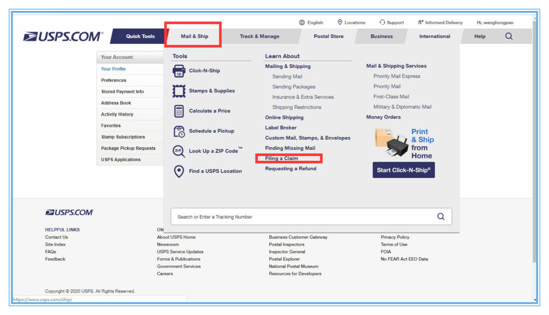Switch to the Track & Manage tab

(261, 36)
